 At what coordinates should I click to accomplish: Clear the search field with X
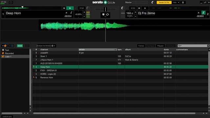[208, 46]
